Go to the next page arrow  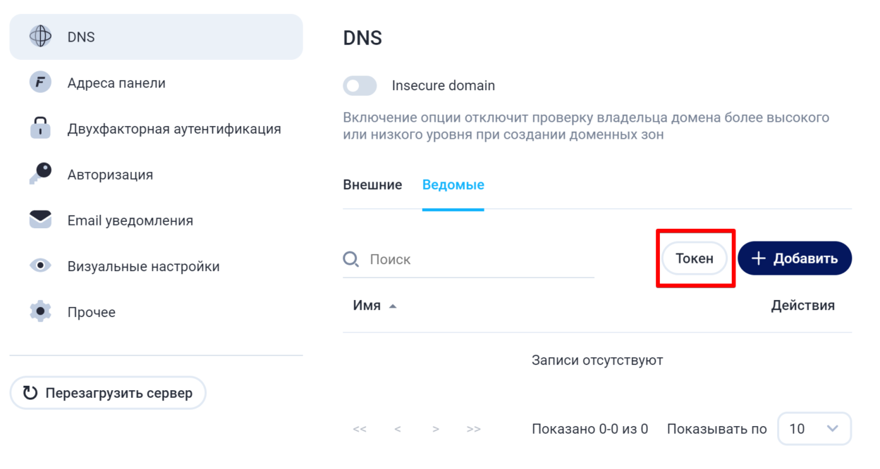pyautogui.click(x=436, y=429)
